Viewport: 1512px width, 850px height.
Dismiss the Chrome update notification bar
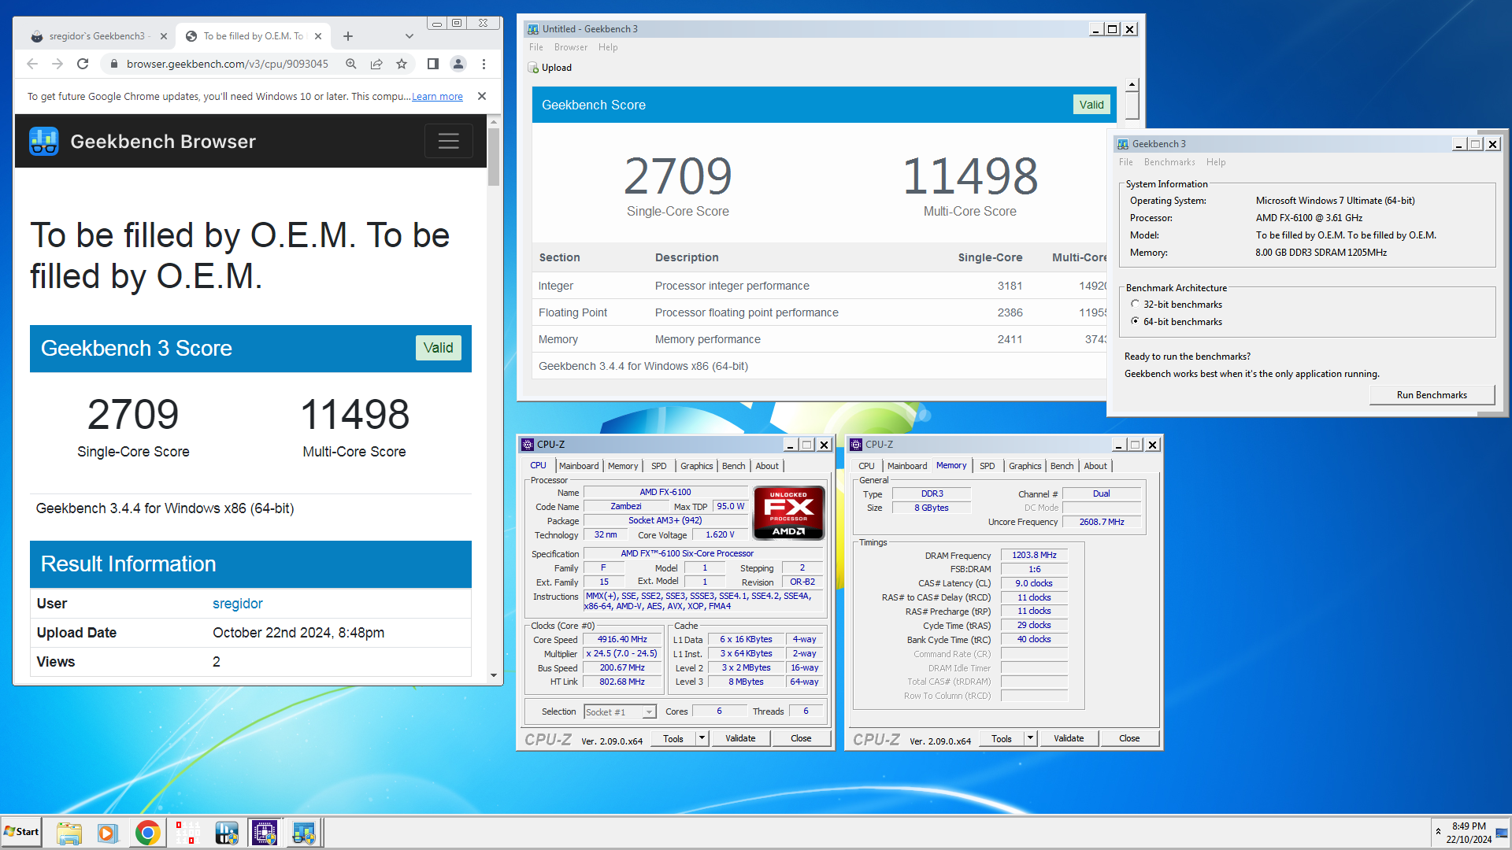(x=482, y=96)
